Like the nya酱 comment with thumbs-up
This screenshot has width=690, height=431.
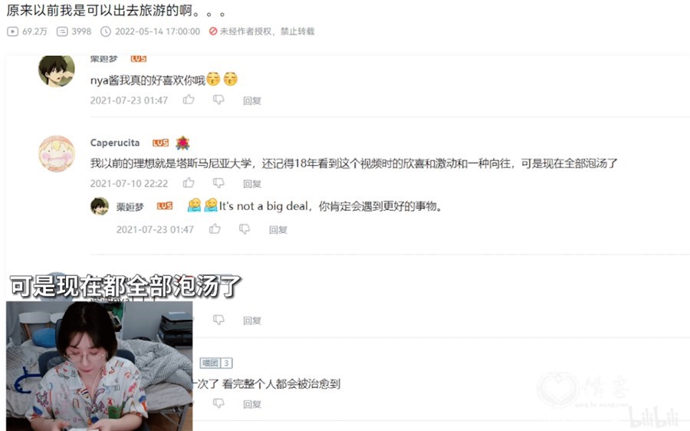pos(189,100)
